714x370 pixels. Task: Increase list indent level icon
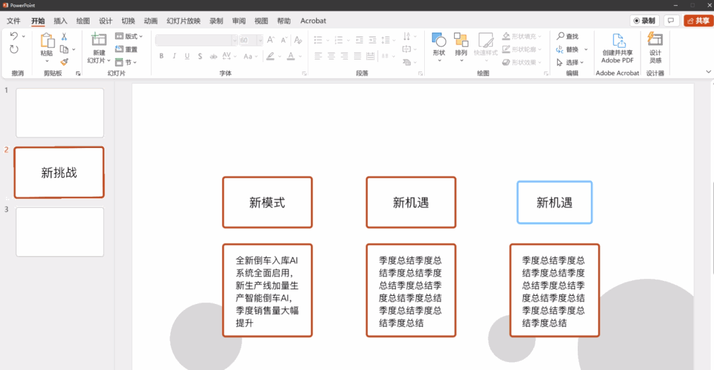tap(373, 40)
